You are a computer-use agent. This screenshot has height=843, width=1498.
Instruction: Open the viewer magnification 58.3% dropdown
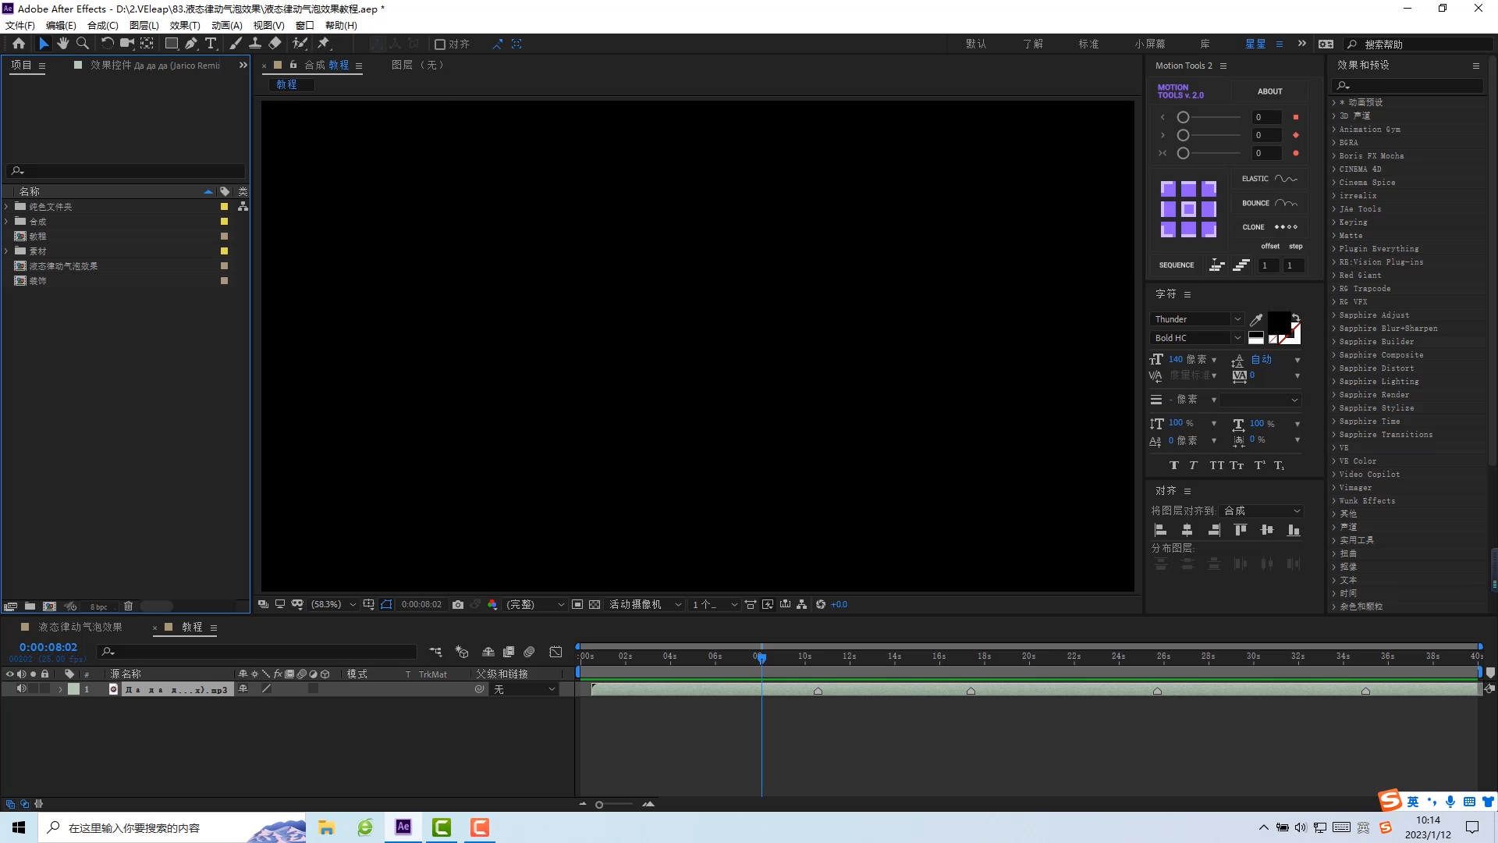[334, 605]
